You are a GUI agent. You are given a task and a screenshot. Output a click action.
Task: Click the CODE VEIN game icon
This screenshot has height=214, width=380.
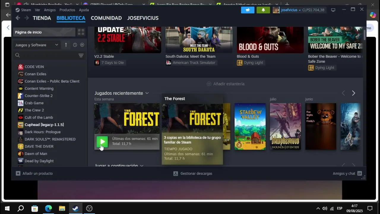[x=20, y=67]
